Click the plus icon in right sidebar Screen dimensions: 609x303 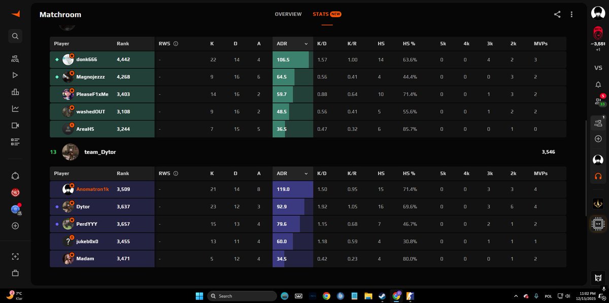pos(598,138)
